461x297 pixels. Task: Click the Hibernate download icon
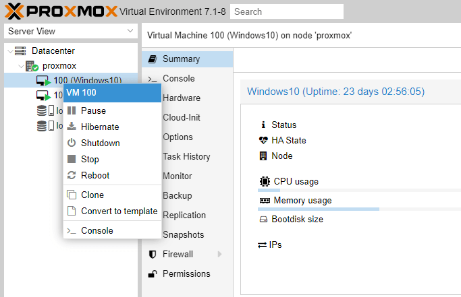[x=72, y=127]
